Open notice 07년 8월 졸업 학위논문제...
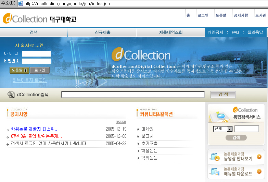The height and width of the screenshot is (182, 268). [36, 136]
